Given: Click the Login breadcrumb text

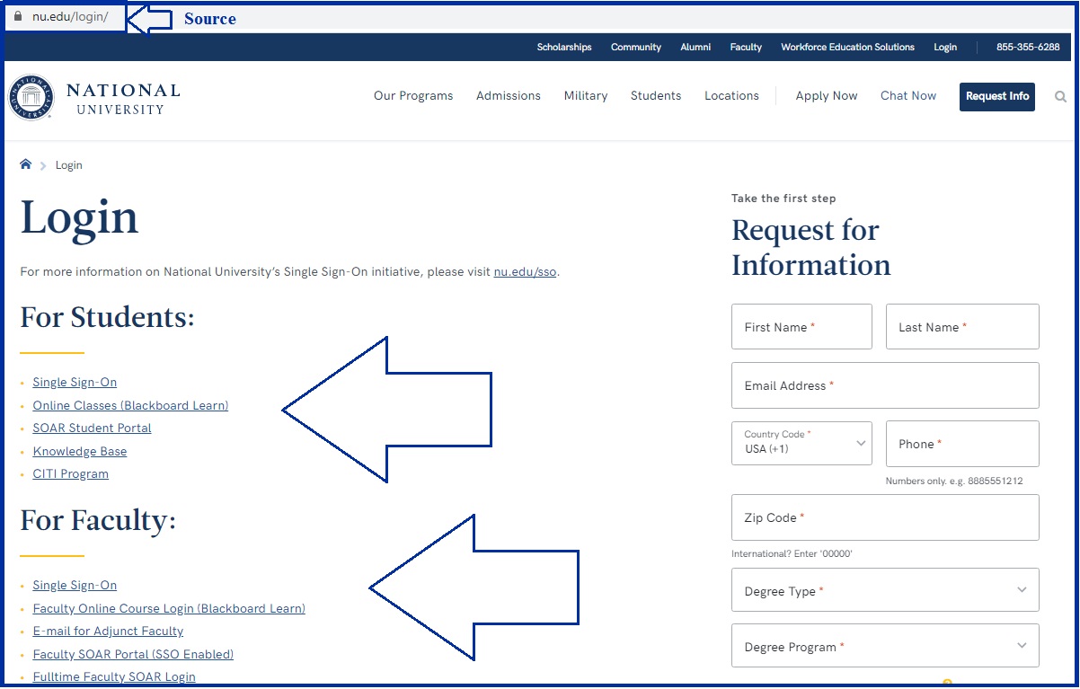Looking at the screenshot, I should pyautogui.click(x=68, y=165).
